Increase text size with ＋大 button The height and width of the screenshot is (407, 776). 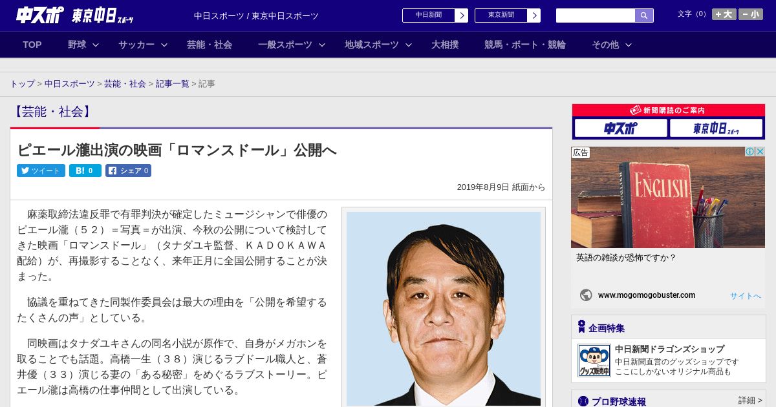pos(724,14)
